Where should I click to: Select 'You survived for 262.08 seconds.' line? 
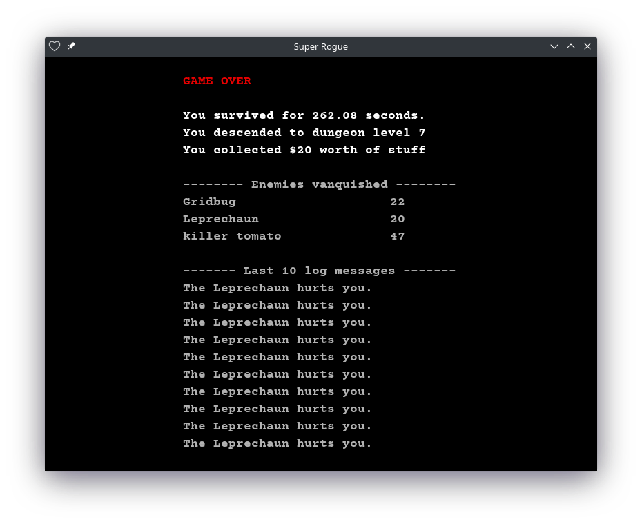pyautogui.click(x=304, y=115)
